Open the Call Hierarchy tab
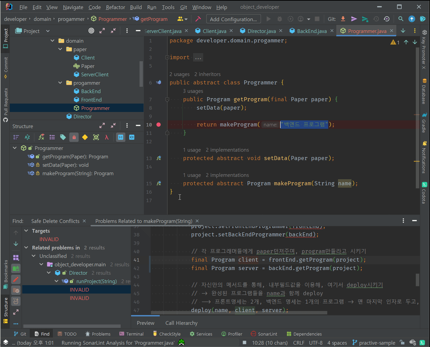Viewport: 430px width, 347px height. (x=181, y=323)
